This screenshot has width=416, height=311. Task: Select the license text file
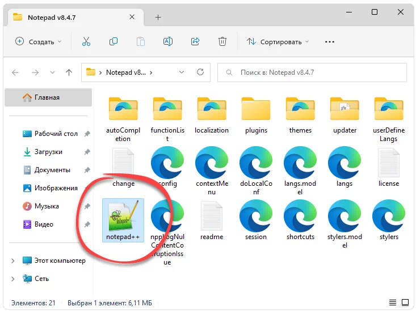(389, 168)
